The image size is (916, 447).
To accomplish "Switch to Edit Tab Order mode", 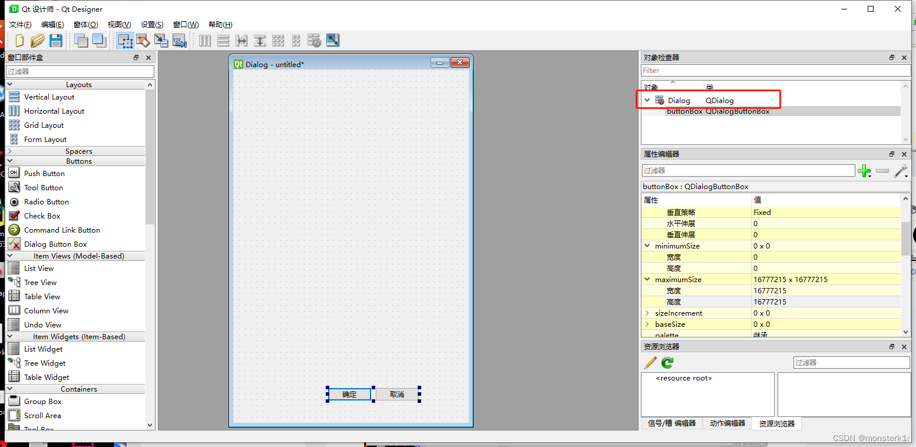I will point(178,41).
